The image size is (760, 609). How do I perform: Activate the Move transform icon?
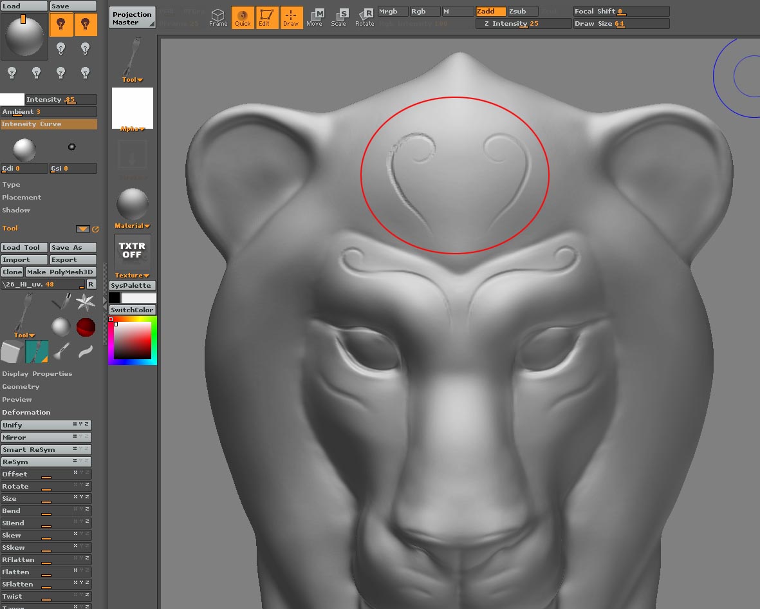pos(315,17)
